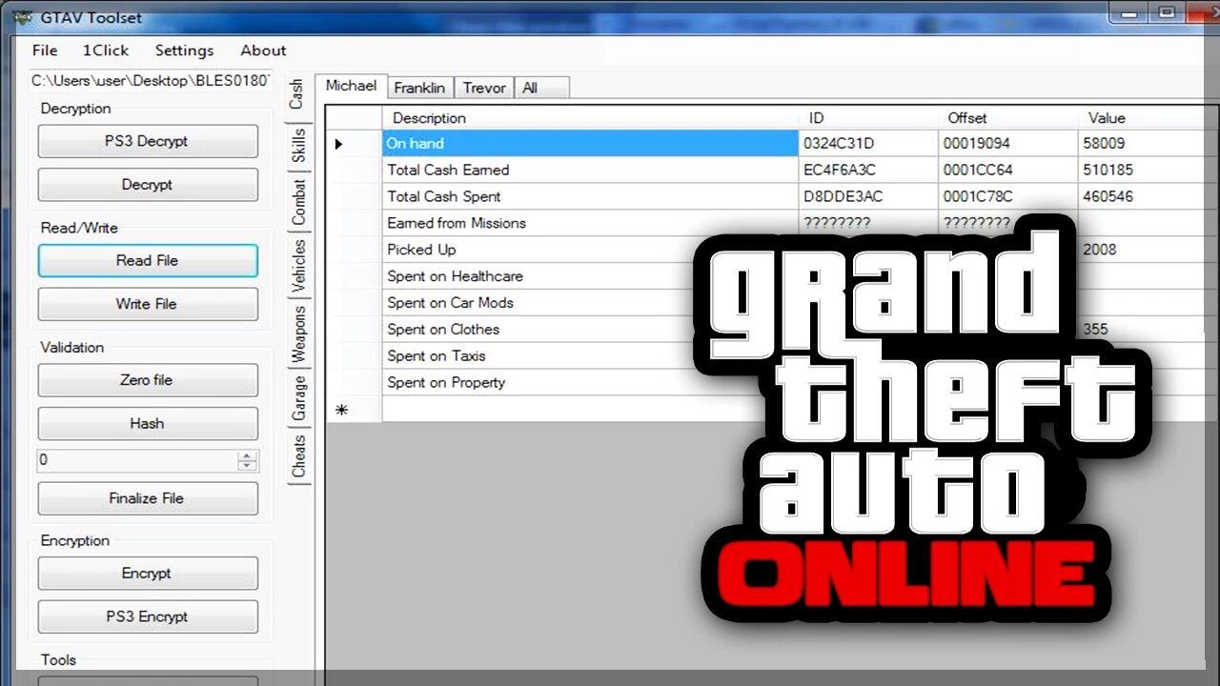The image size is (1220, 686).
Task: Switch to the All tab
Action: [541, 88]
